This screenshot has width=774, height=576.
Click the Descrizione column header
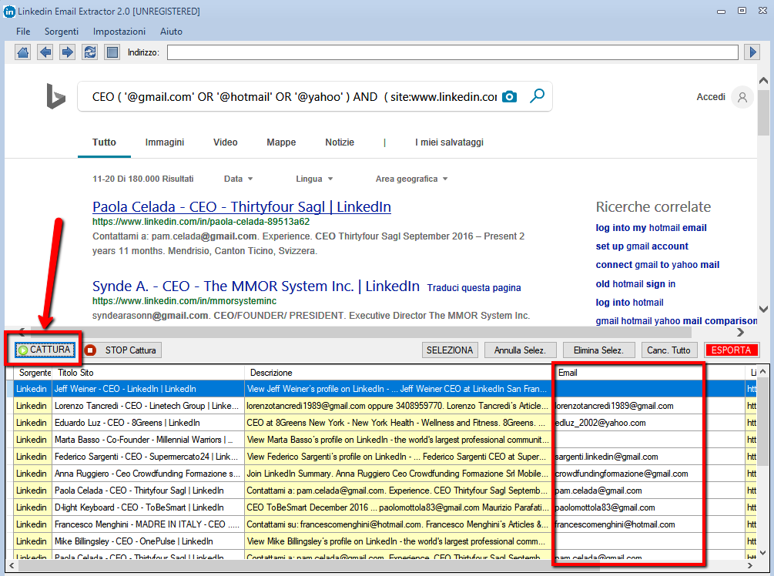pos(398,373)
